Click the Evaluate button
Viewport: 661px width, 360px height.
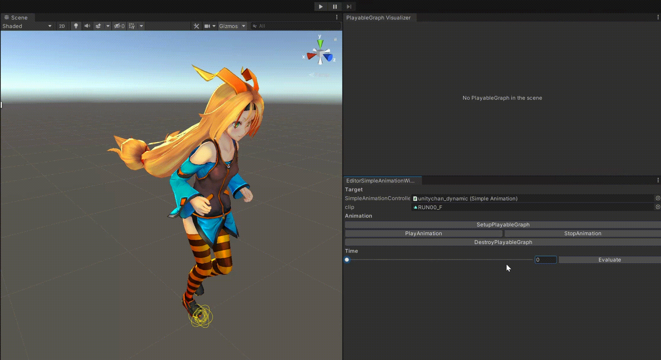tap(610, 260)
